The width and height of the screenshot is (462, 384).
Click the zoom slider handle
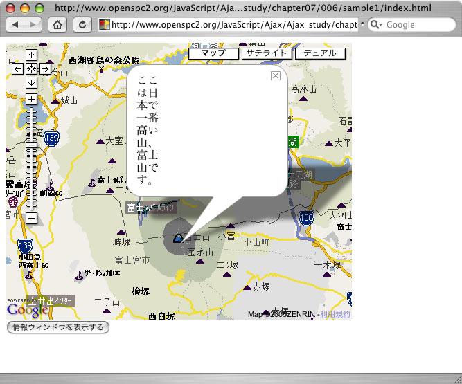pos(32,145)
